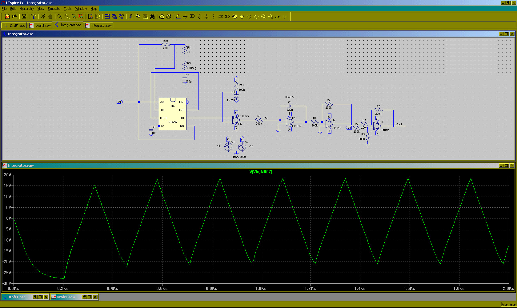Open the Simulate menu
Image resolution: width=517 pixels, height=308 pixels.
pyautogui.click(x=54, y=9)
